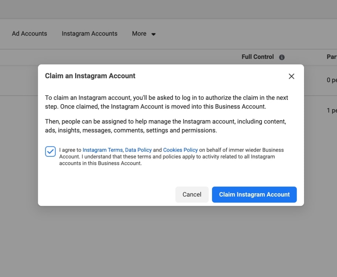Click the Cancel button
The image size is (337, 277).
coord(192,194)
